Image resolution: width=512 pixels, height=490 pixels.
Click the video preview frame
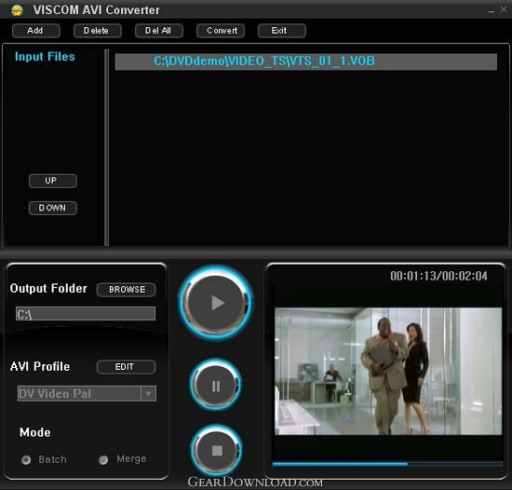click(388, 371)
